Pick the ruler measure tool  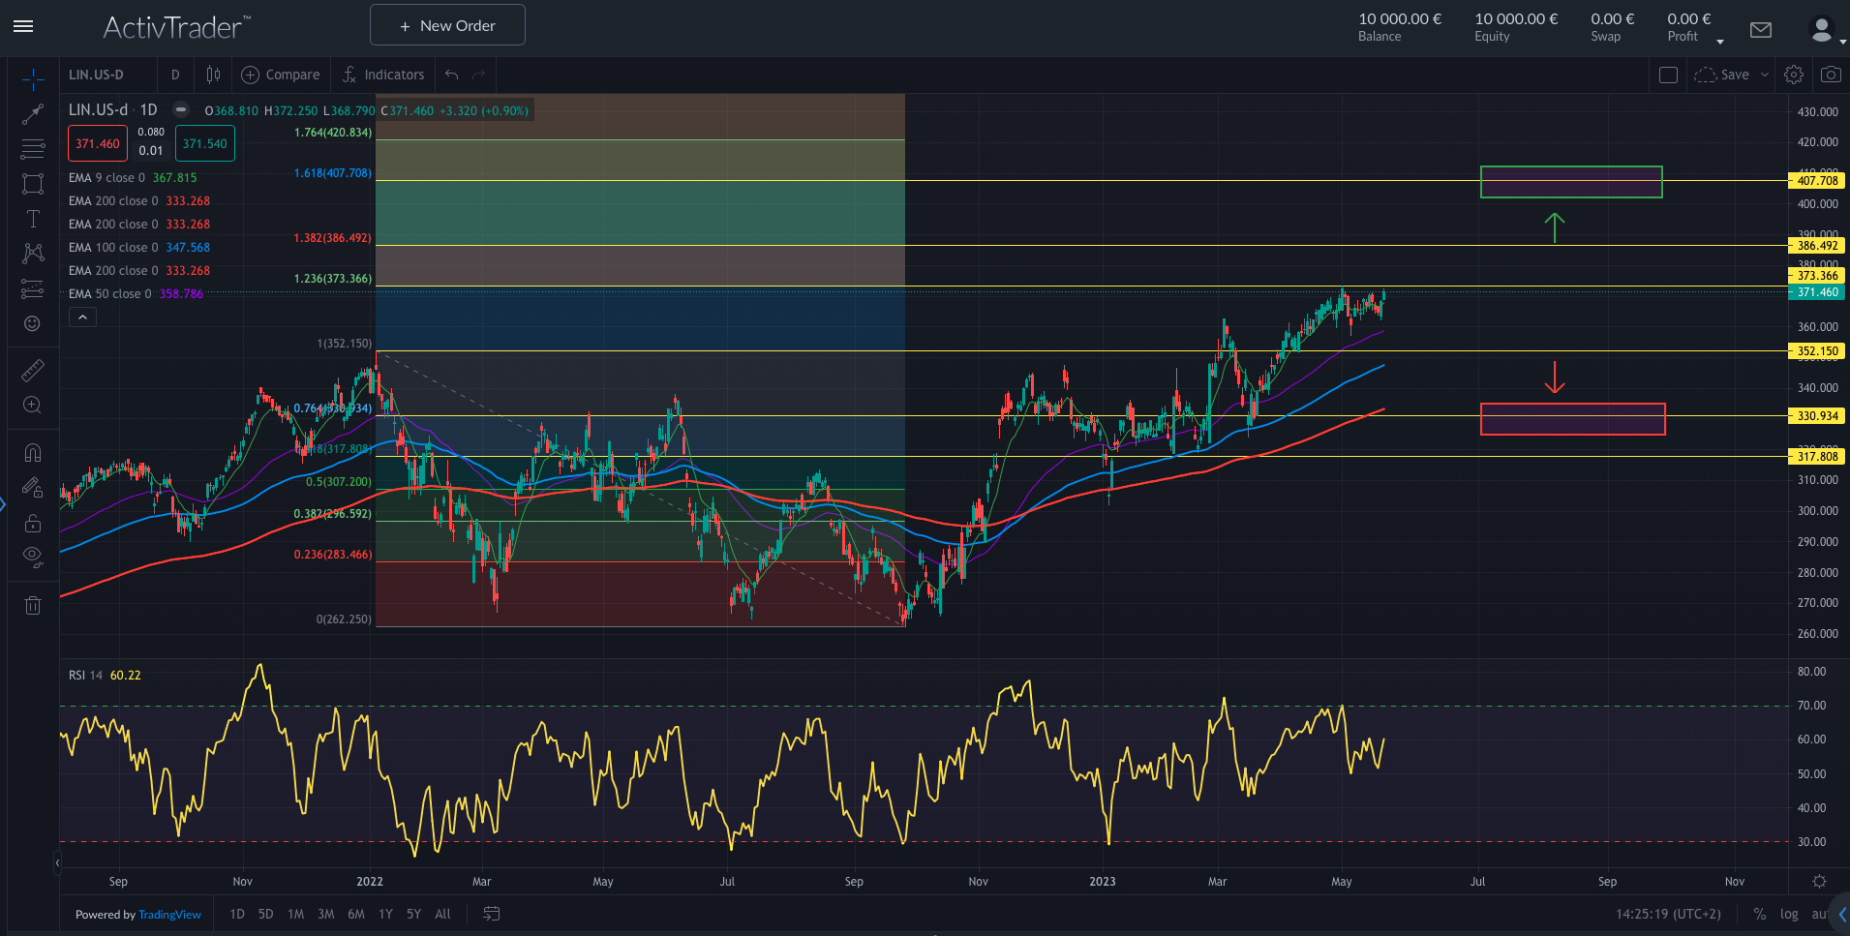pos(33,371)
